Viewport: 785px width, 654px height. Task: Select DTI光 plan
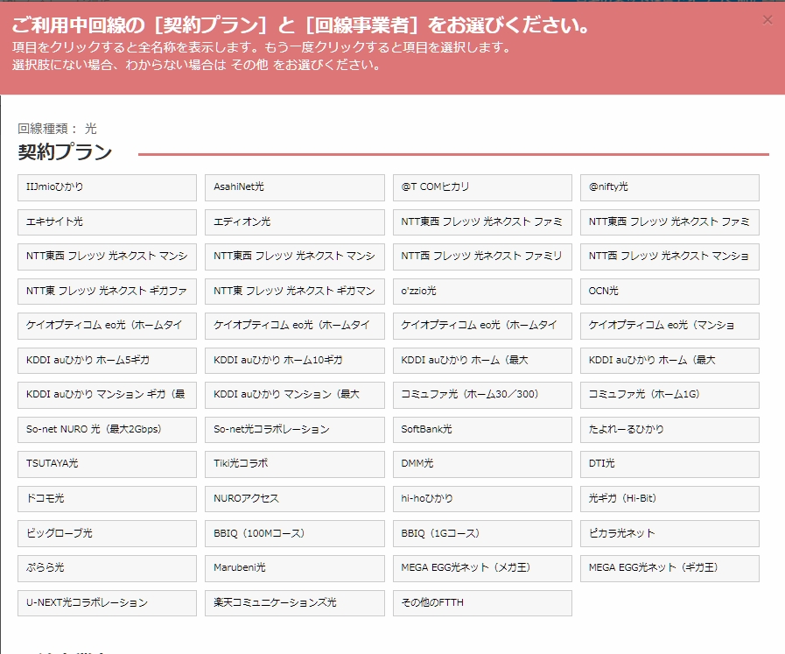click(669, 464)
